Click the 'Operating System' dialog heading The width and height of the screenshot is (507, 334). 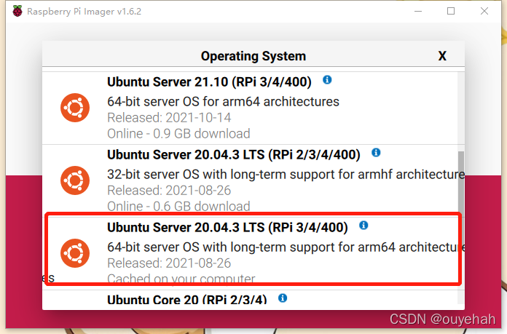253,56
